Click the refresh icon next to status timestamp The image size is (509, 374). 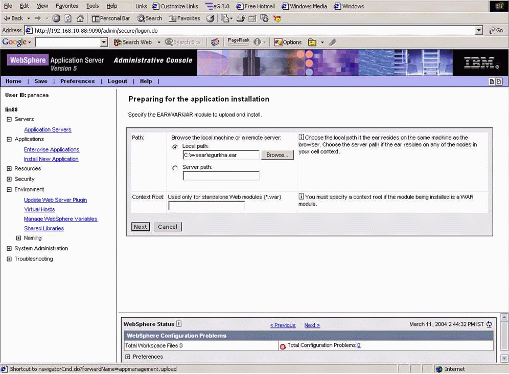(x=489, y=324)
